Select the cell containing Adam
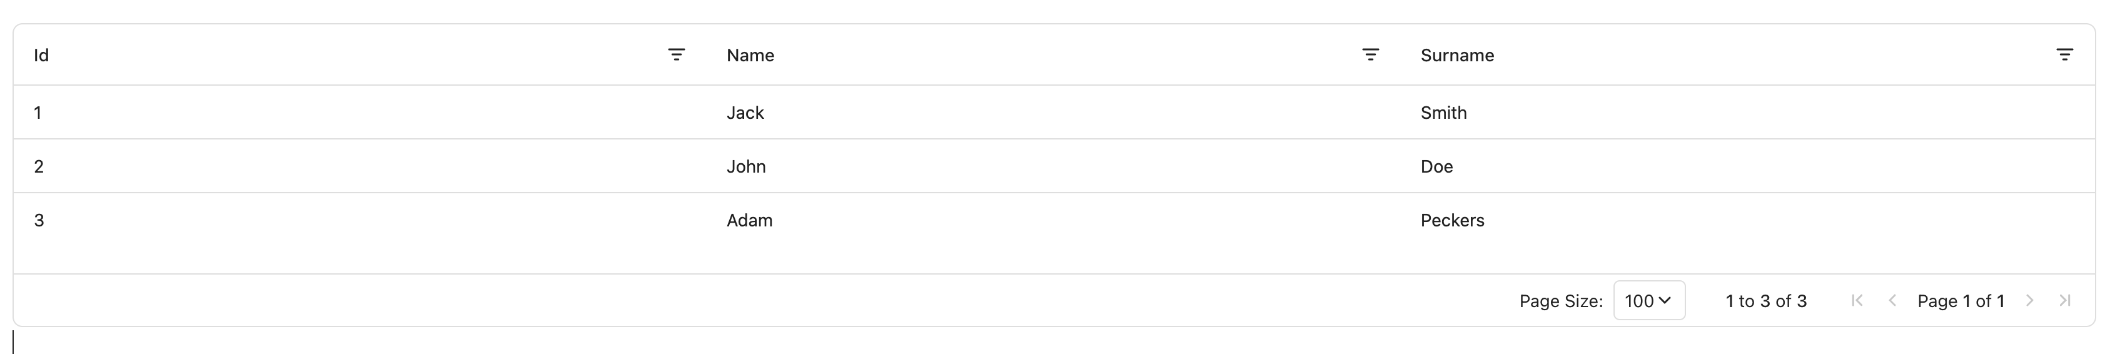This screenshot has width=2120, height=354. 1054,221
